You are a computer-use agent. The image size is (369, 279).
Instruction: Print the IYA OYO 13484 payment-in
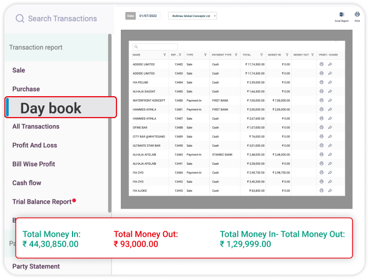tap(321, 172)
